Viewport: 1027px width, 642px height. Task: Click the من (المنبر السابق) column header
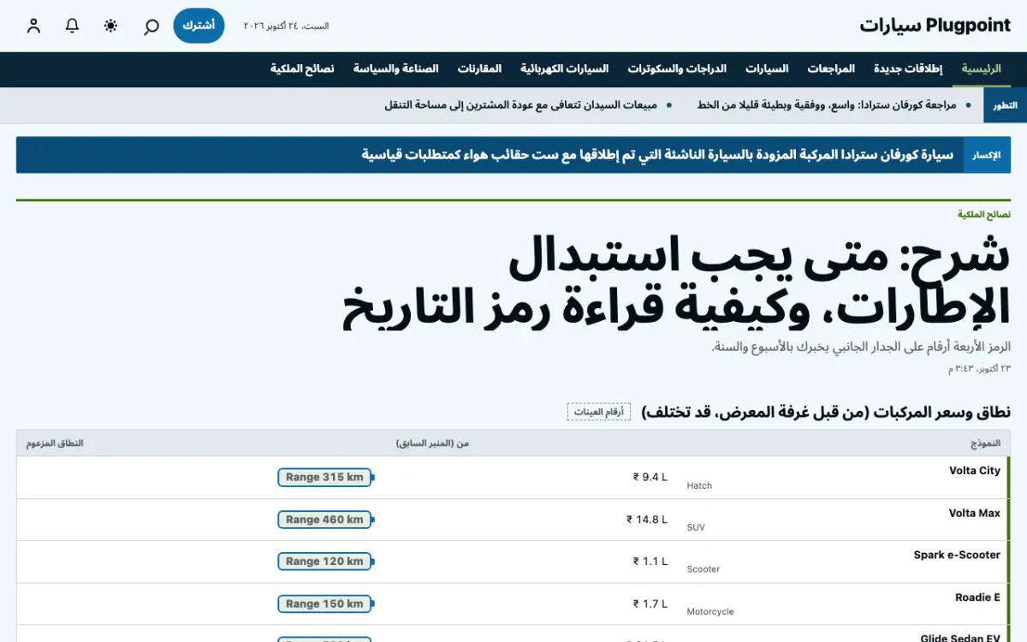point(432,443)
